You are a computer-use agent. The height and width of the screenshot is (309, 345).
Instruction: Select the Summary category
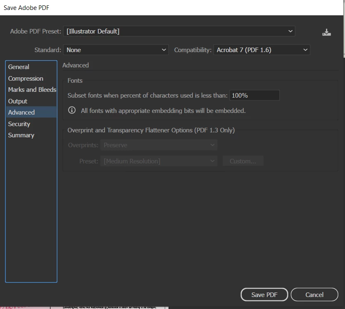point(31,135)
